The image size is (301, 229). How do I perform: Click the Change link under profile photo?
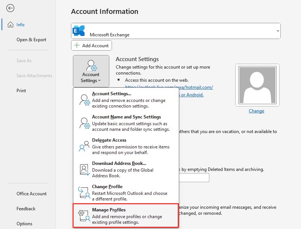tap(256, 111)
